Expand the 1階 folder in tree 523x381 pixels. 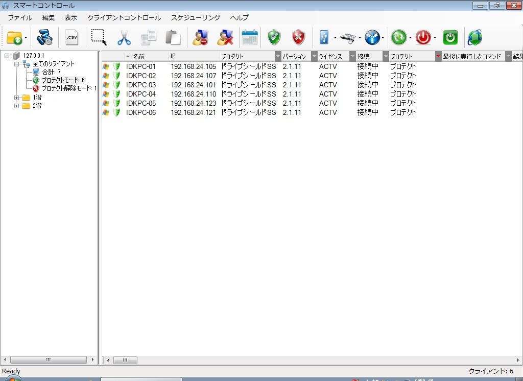pos(17,98)
